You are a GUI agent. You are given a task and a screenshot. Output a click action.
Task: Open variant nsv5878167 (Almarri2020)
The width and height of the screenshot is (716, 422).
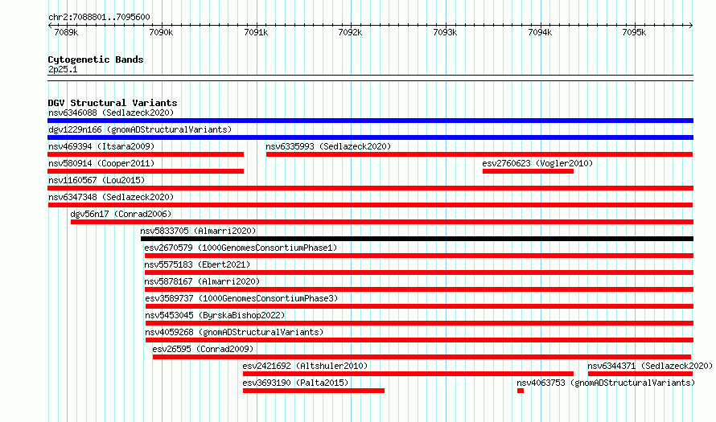[202, 281]
